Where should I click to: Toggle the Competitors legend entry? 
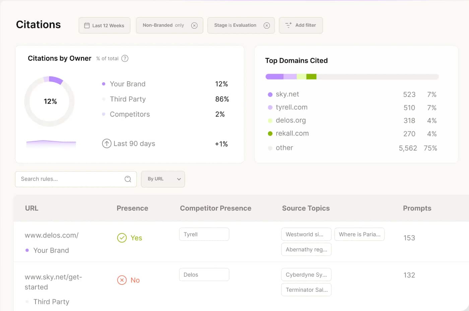129,114
